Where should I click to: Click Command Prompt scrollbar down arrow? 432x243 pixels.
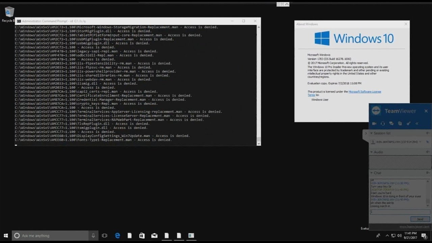click(x=259, y=143)
